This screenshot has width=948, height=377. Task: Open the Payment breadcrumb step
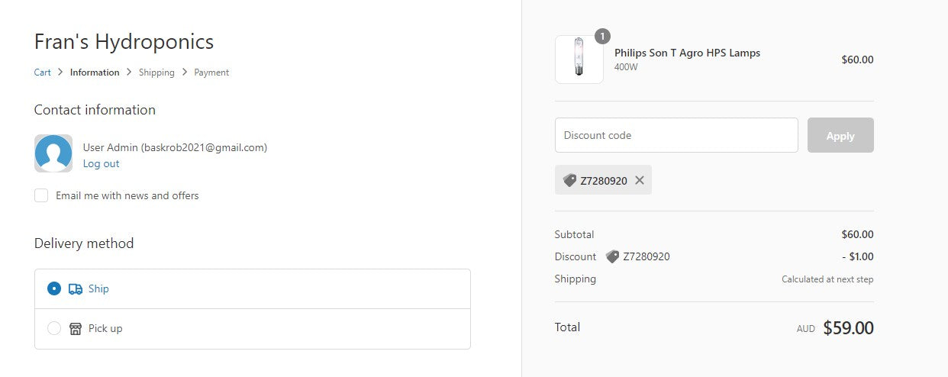click(x=211, y=72)
